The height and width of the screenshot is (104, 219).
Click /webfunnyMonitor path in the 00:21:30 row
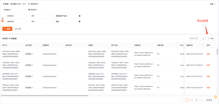50,54
